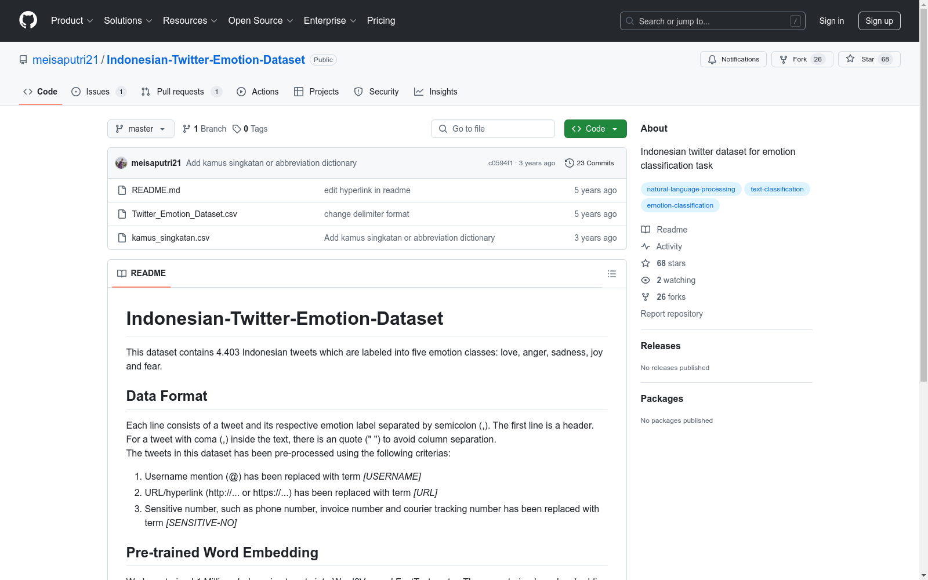Open the Pricing page
The height and width of the screenshot is (580, 928).
[x=381, y=21]
